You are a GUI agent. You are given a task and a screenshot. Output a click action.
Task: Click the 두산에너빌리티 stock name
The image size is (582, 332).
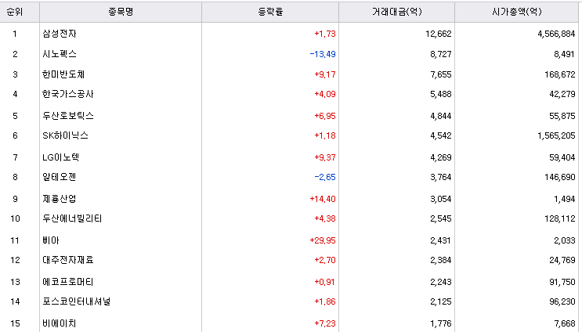click(72, 219)
